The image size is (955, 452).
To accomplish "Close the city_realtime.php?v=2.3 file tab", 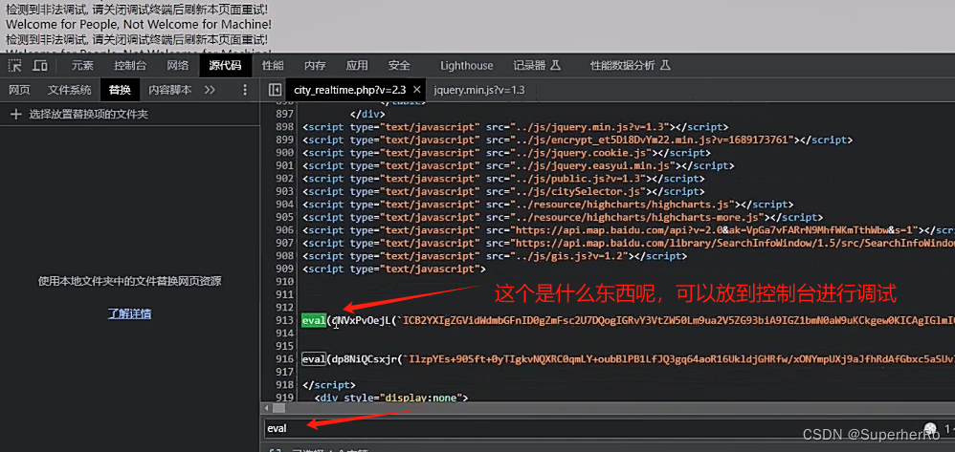I will 417,90.
